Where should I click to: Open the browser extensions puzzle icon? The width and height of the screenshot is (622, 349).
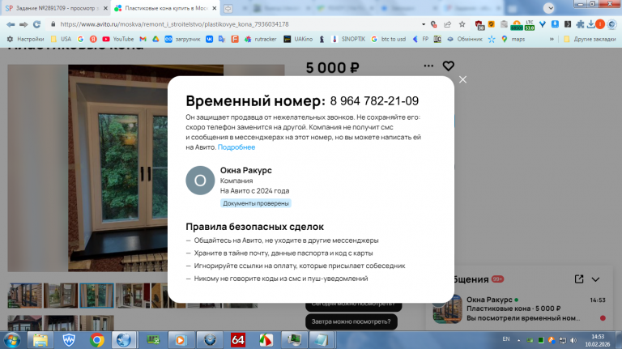[x=580, y=24]
